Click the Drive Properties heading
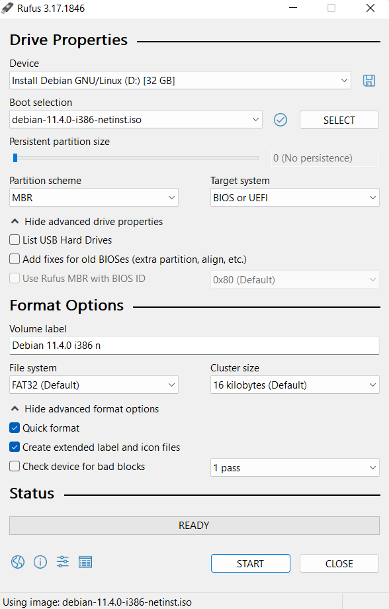This screenshot has height=609, width=389. click(x=69, y=40)
